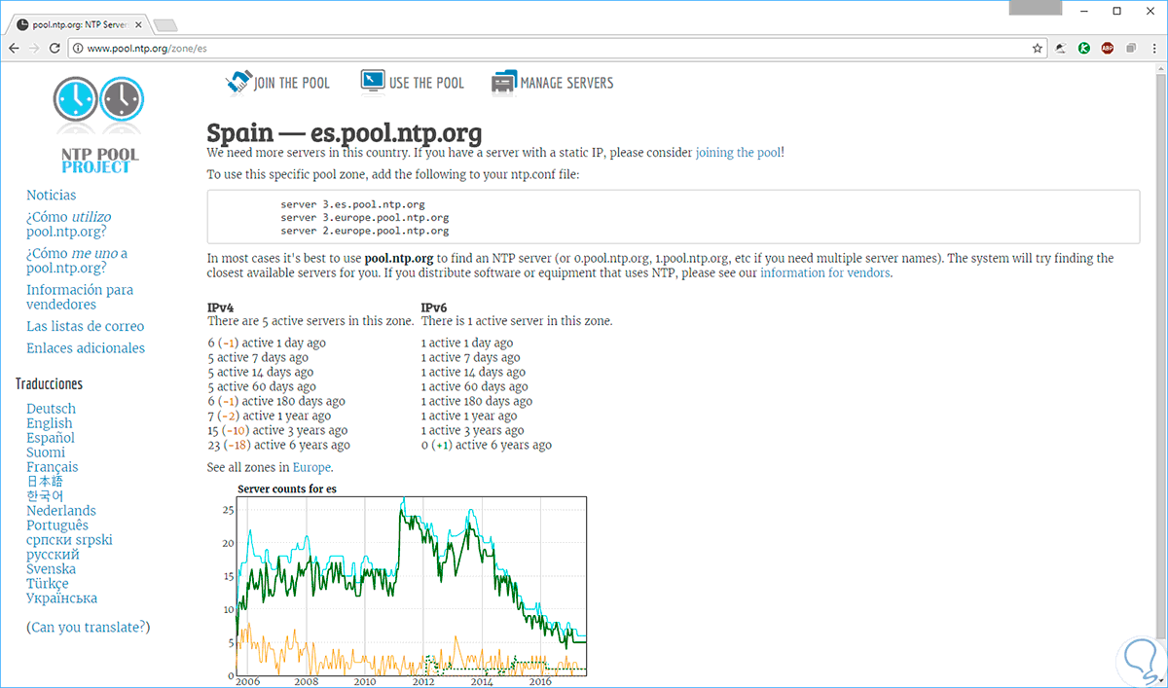Open a new tab with the blank tab button

coord(165,25)
